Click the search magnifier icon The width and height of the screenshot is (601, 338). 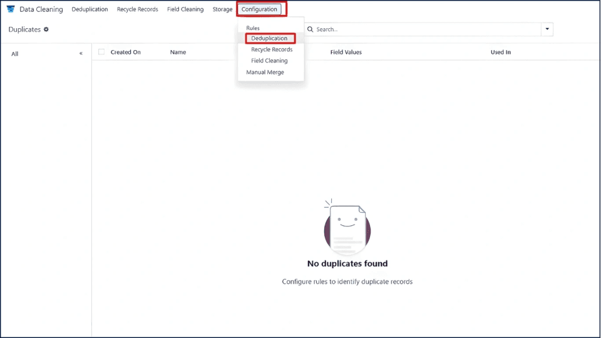pyautogui.click(x=310, y=29)
